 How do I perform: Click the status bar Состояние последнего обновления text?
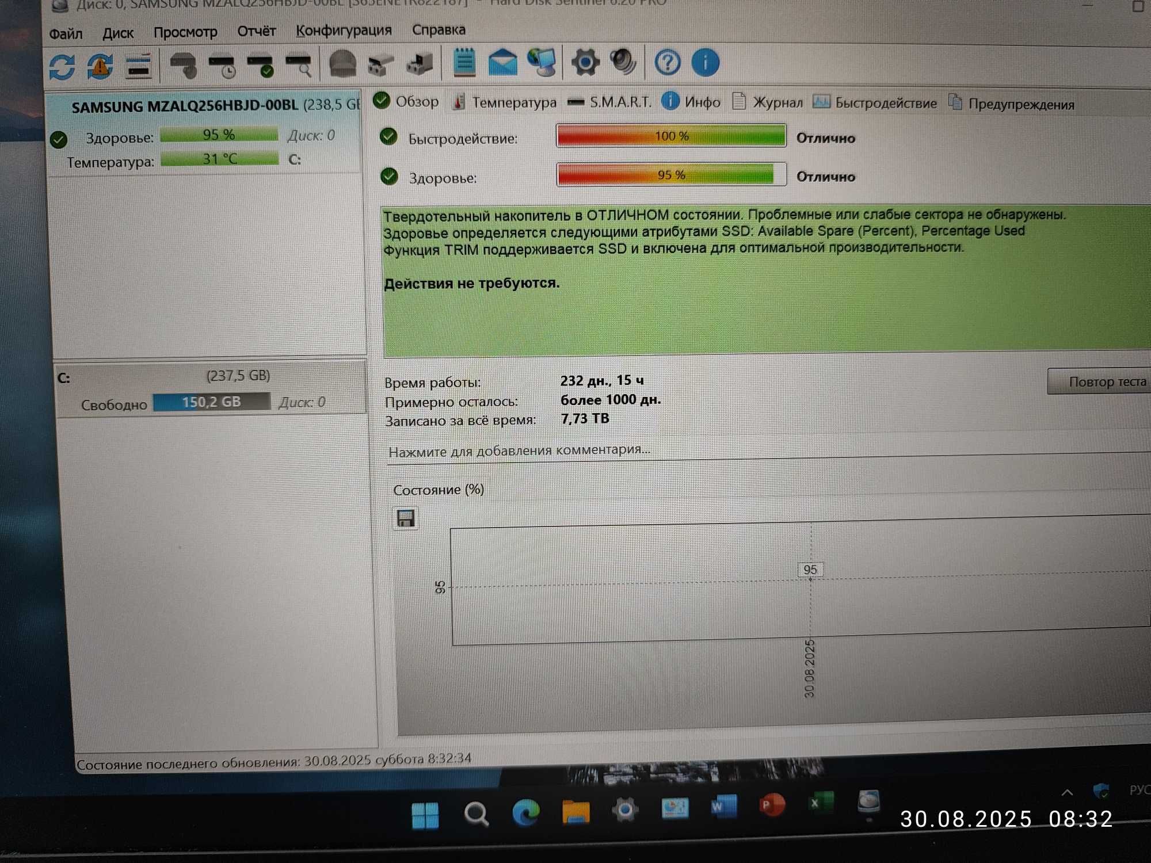(274, 761)
